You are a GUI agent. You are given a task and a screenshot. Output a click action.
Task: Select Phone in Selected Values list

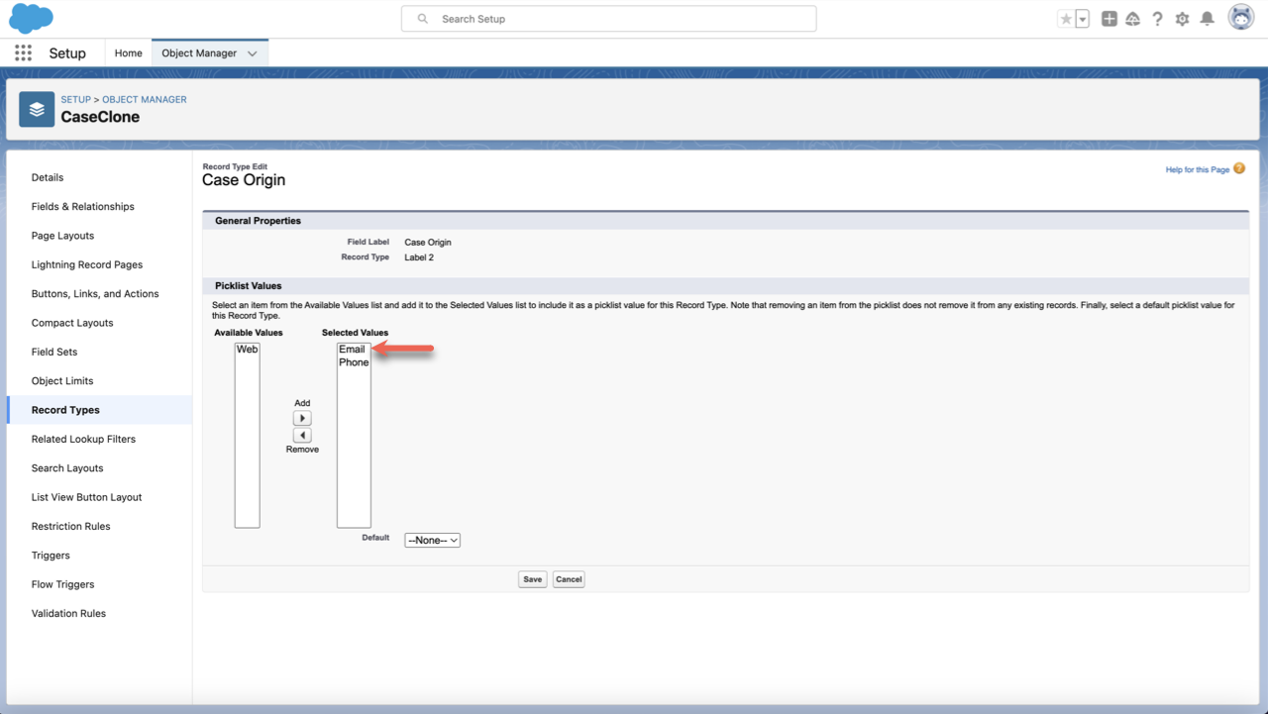point(354,362)
